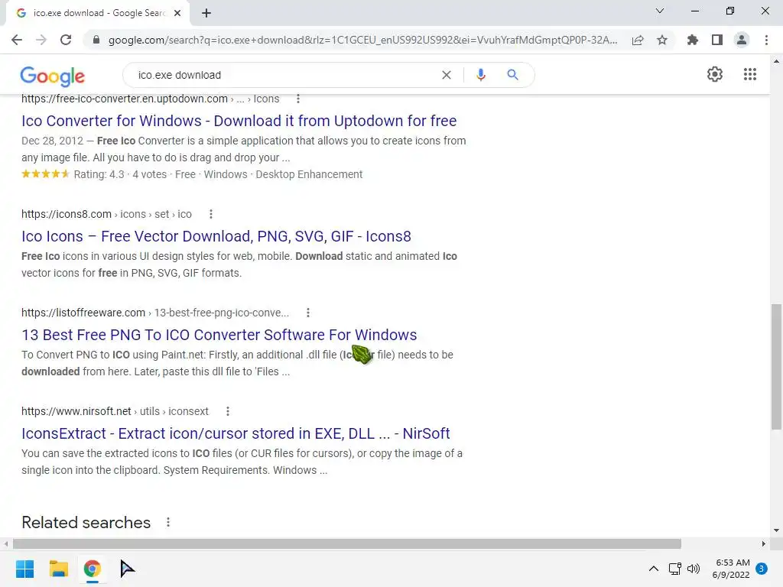The image size is (783, 587).
Task: Open Ico Icons Free Vector Download link
Action: (x=216, y=236)
